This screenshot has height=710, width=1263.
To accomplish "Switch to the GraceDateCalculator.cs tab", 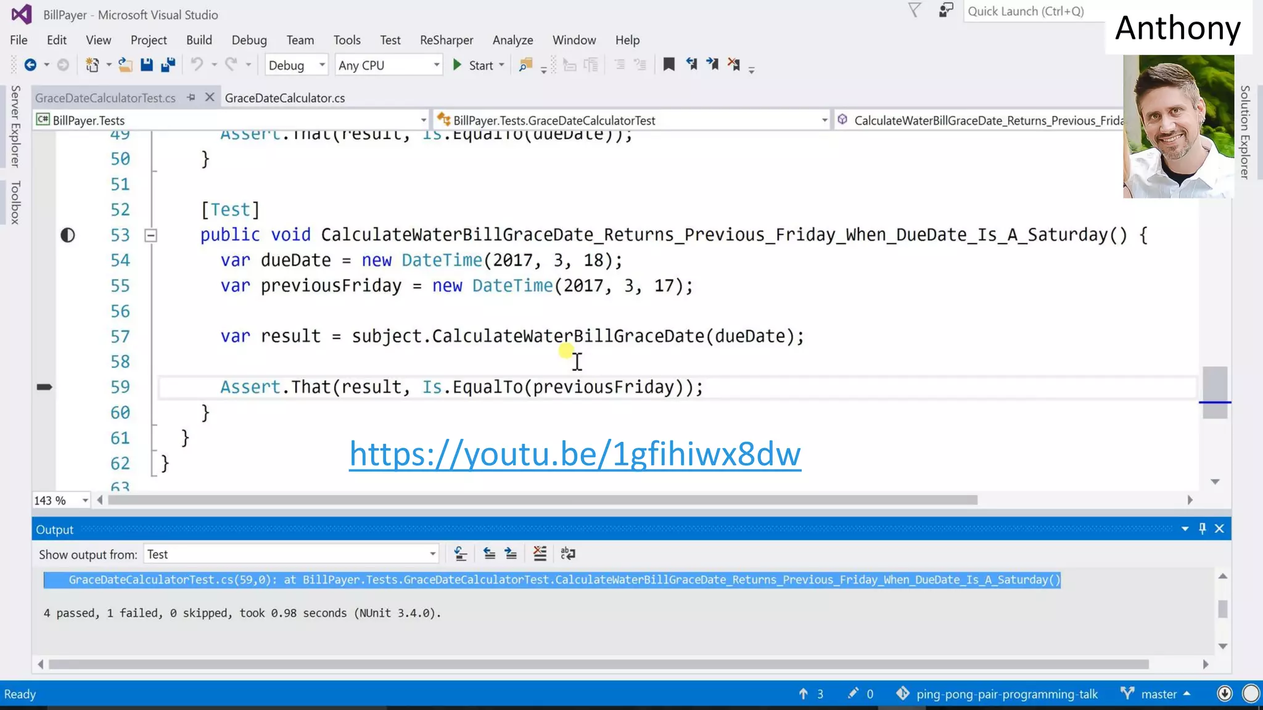I will coord(284,98).
